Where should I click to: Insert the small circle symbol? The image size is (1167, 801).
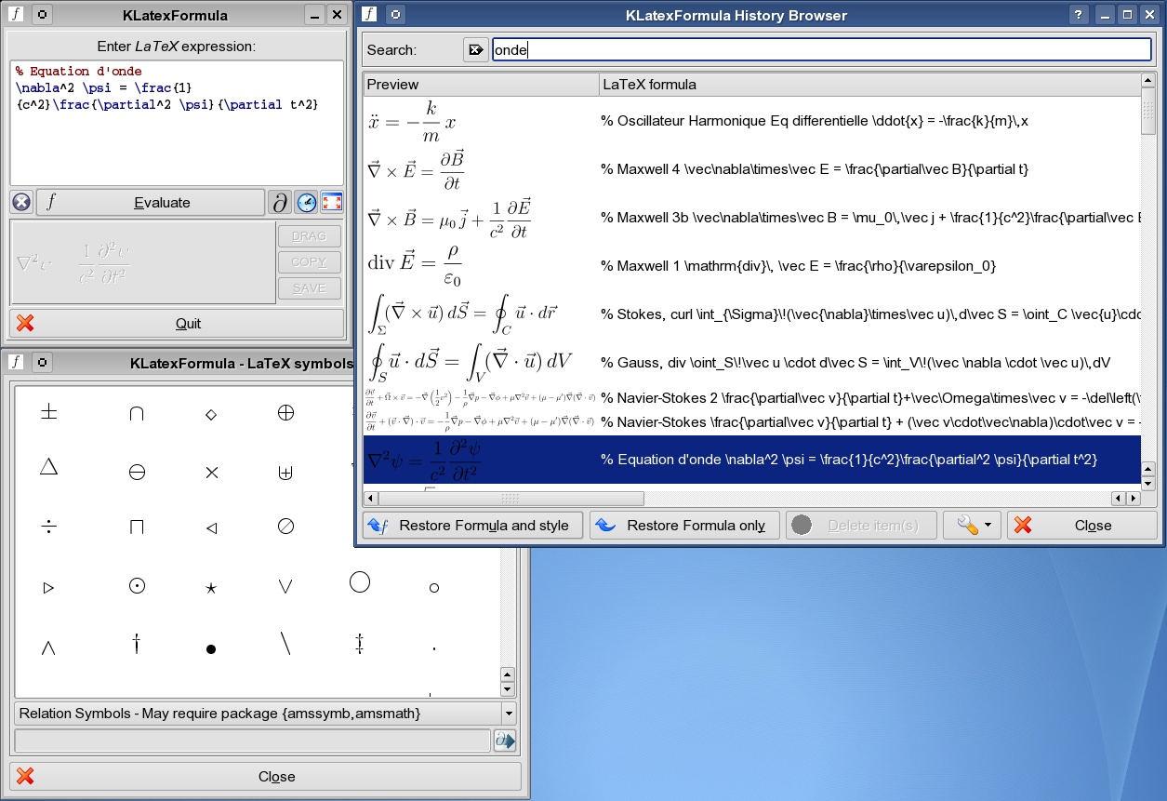[433, 588]
